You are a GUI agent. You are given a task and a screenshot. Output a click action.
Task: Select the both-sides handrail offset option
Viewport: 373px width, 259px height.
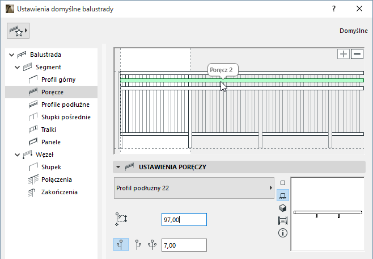coord(152,245)
